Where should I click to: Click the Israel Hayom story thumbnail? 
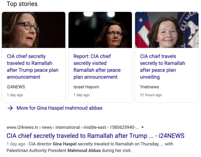pos(100,30)
